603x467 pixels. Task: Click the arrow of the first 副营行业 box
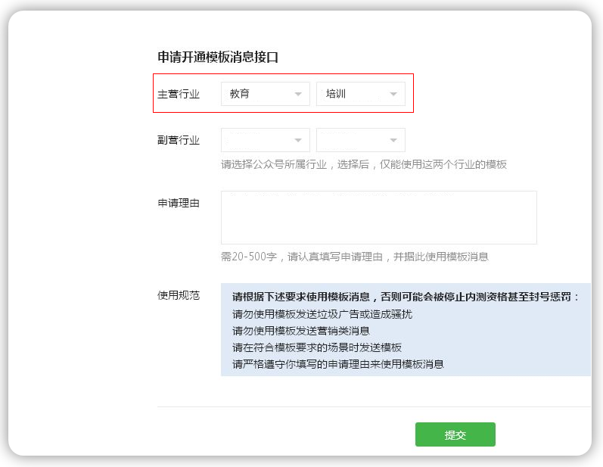(x=297, y=141)
